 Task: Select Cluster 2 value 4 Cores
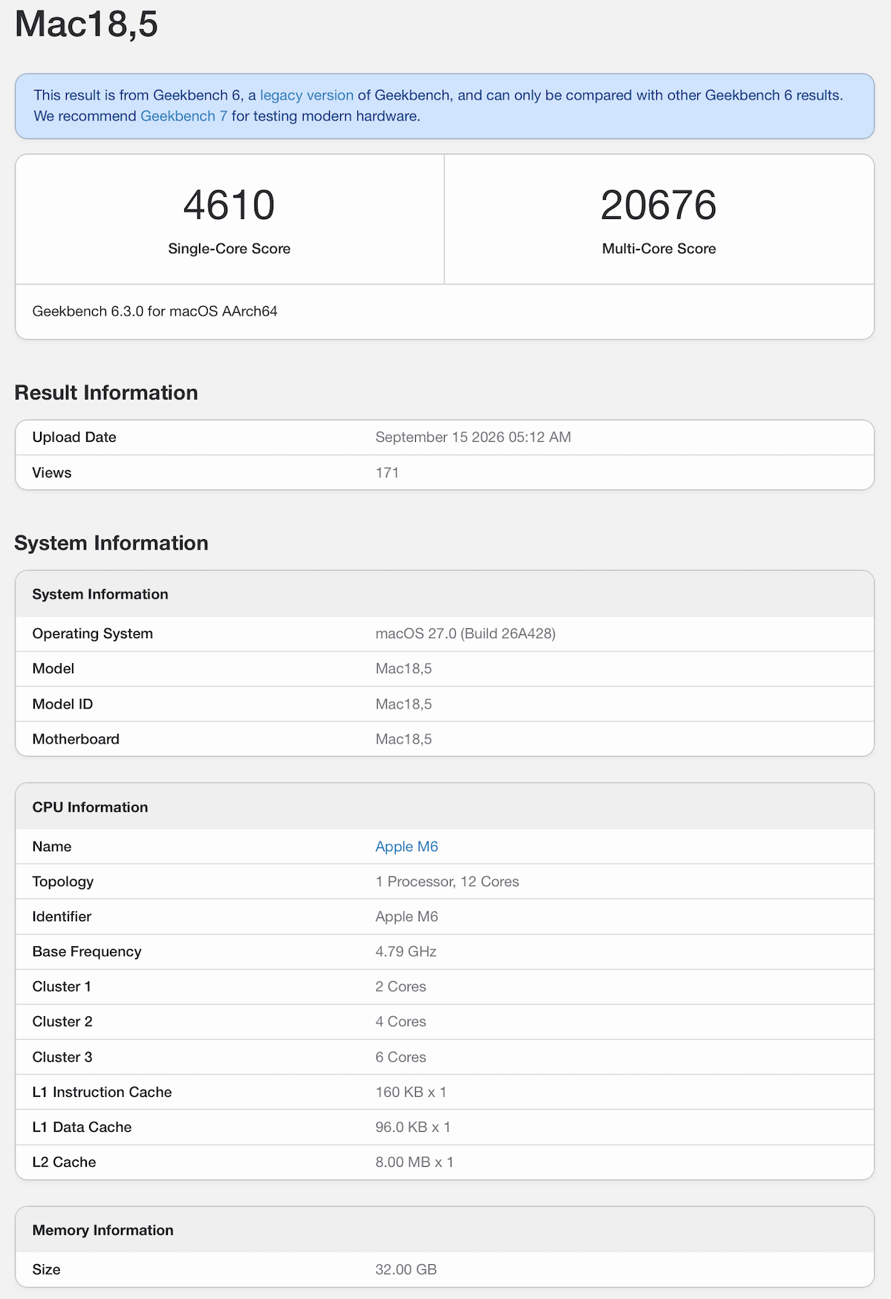click(x=401, y=1022)
